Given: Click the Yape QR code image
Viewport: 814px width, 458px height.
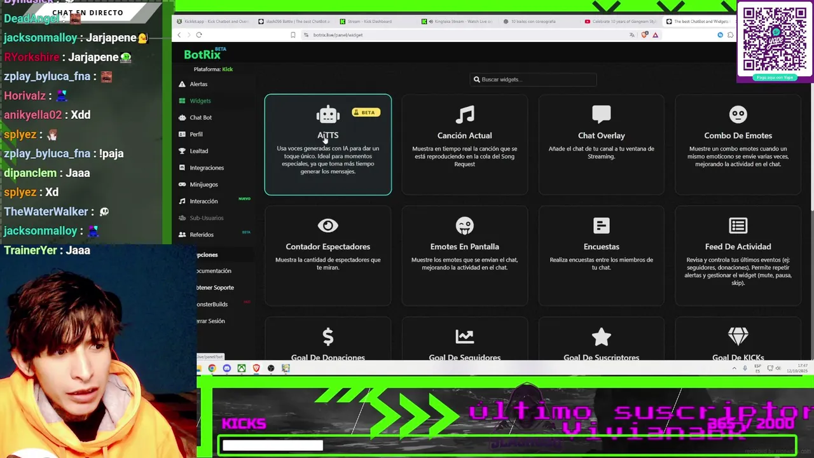Looking at the screenshot, I should [x=775, y=38].
